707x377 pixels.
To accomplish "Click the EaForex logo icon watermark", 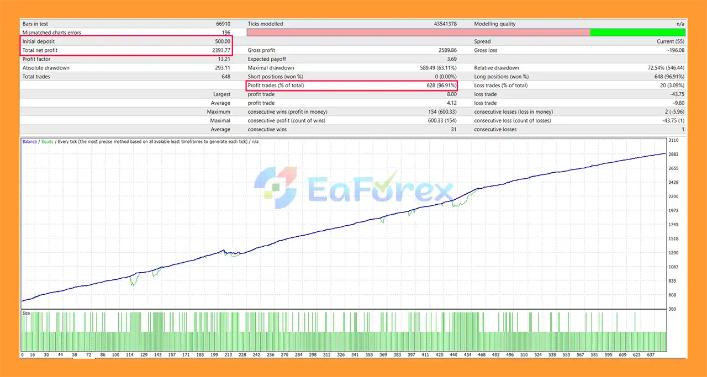I will (x=275, y=188).
